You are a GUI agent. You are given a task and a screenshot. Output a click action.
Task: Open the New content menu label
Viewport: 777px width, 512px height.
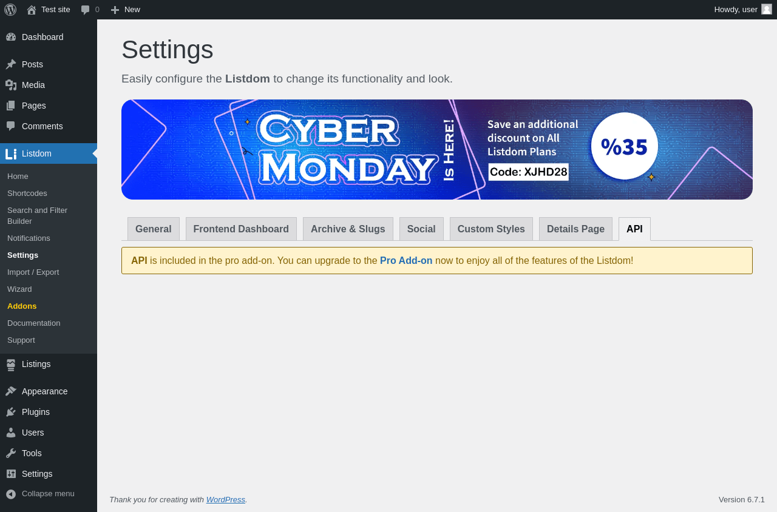(x=132, y=9)
